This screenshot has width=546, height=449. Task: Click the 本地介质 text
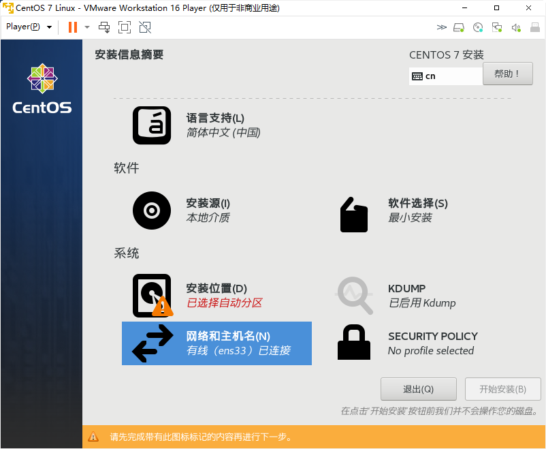[x=208, y=218]
